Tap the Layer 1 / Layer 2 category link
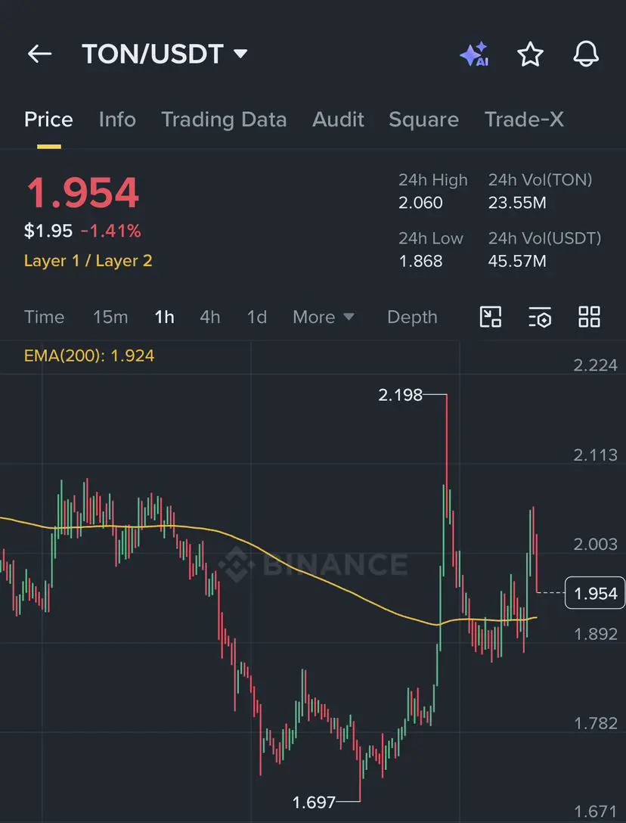This screenshot has width=626, height=823. pyautogui.click(x=88, y=261)
